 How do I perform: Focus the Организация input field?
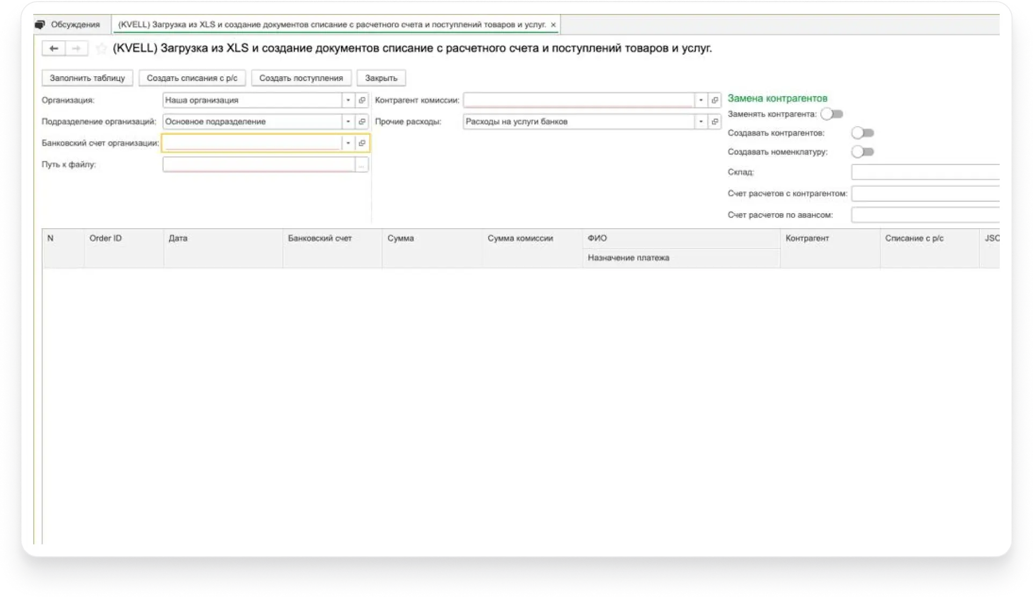[252, 100]
